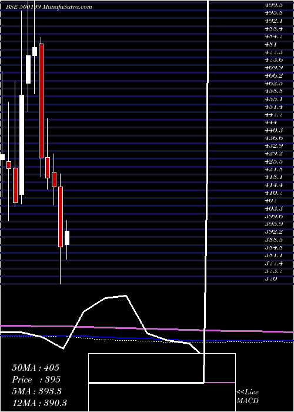Click the 484.7 price axis label
The width and height of the screenshot is (294, 412).
click(273, 36)
